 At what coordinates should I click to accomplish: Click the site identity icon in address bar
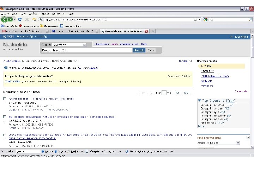click(x=42, y=20)
